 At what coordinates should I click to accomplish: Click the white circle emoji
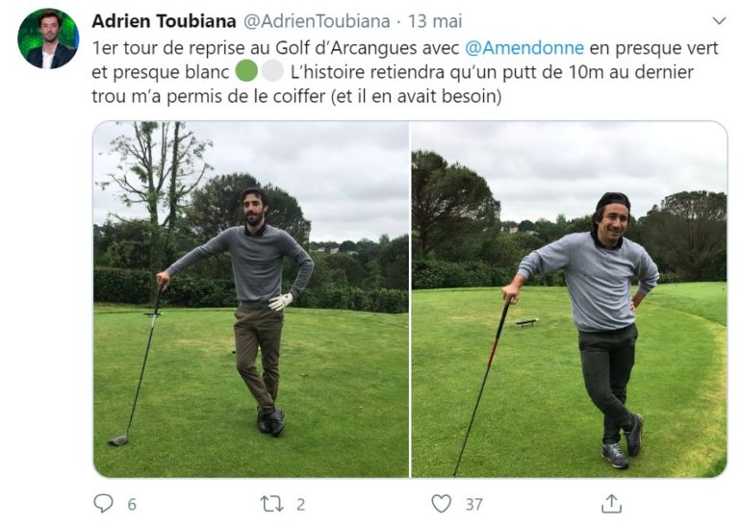pos(272,72)
